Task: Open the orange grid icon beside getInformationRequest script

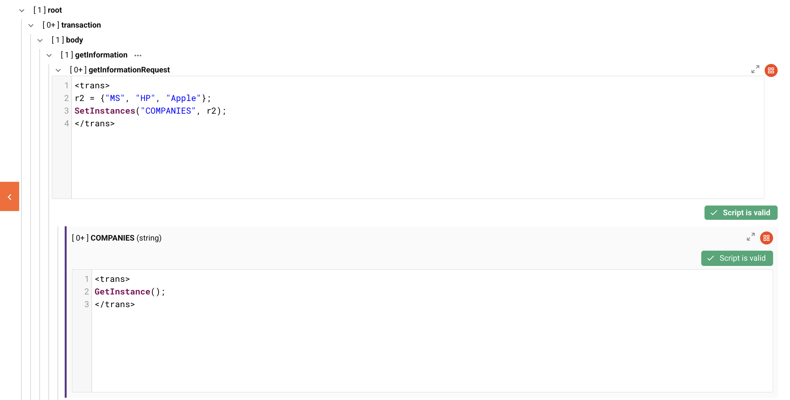Action: 771,70
